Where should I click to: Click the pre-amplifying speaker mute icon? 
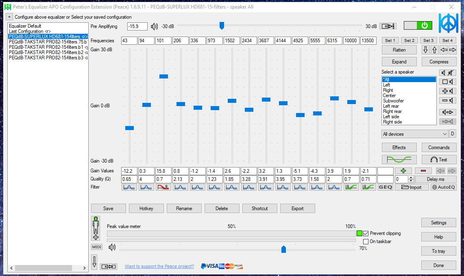click(154, 26)
